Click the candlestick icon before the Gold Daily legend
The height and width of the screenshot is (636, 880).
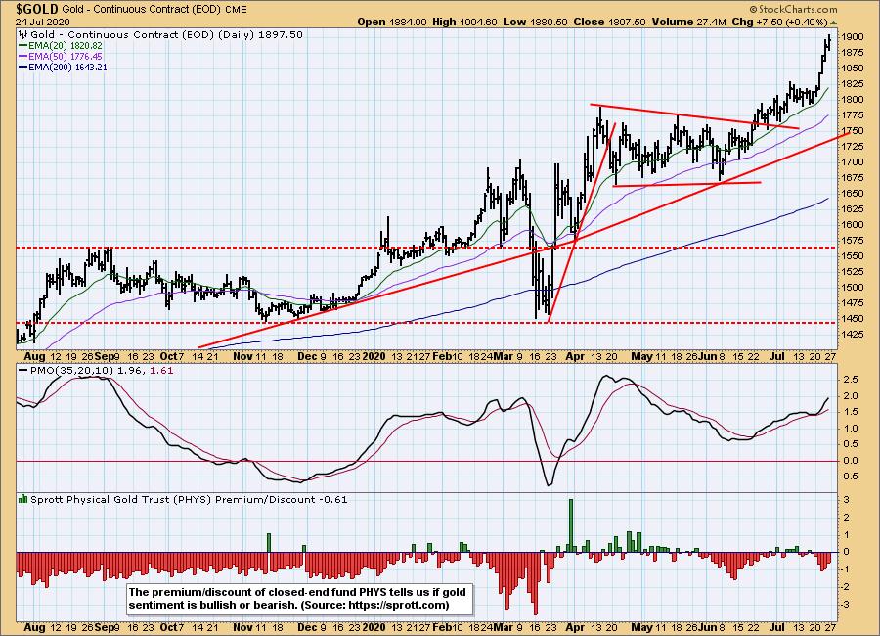click(24, 34)
